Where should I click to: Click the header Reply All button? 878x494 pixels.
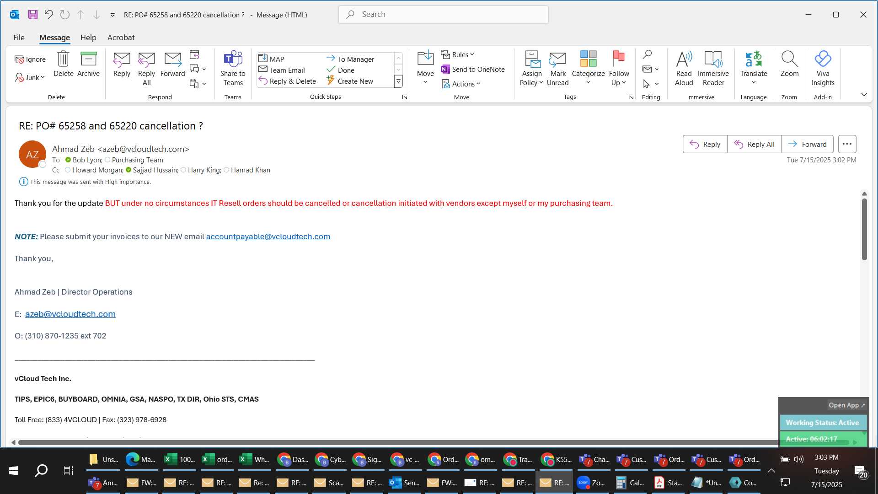[754, 144]
